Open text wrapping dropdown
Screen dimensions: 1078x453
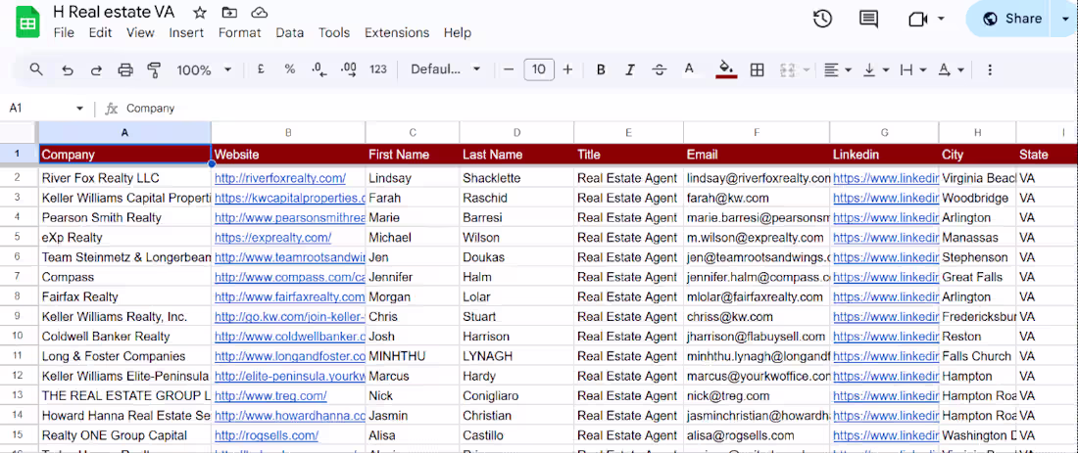pyautogui.click(x=913, y=69)
